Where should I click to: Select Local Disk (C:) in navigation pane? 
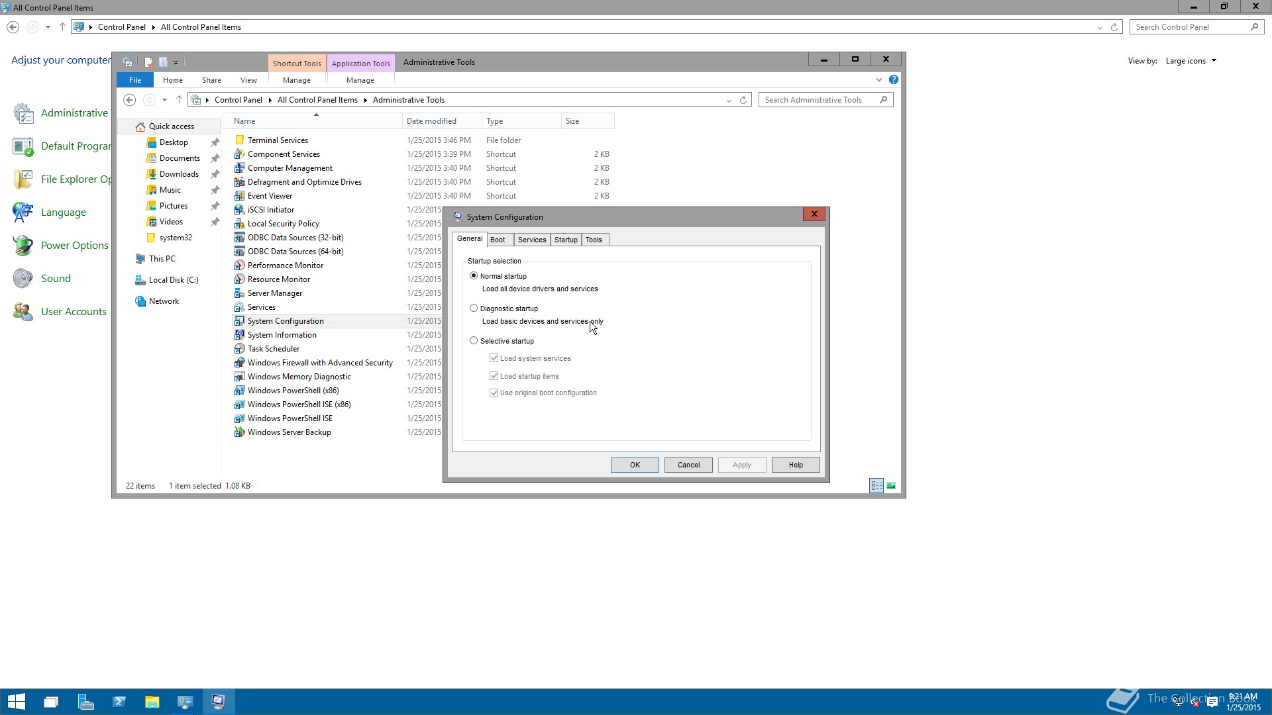pos(174,280)
